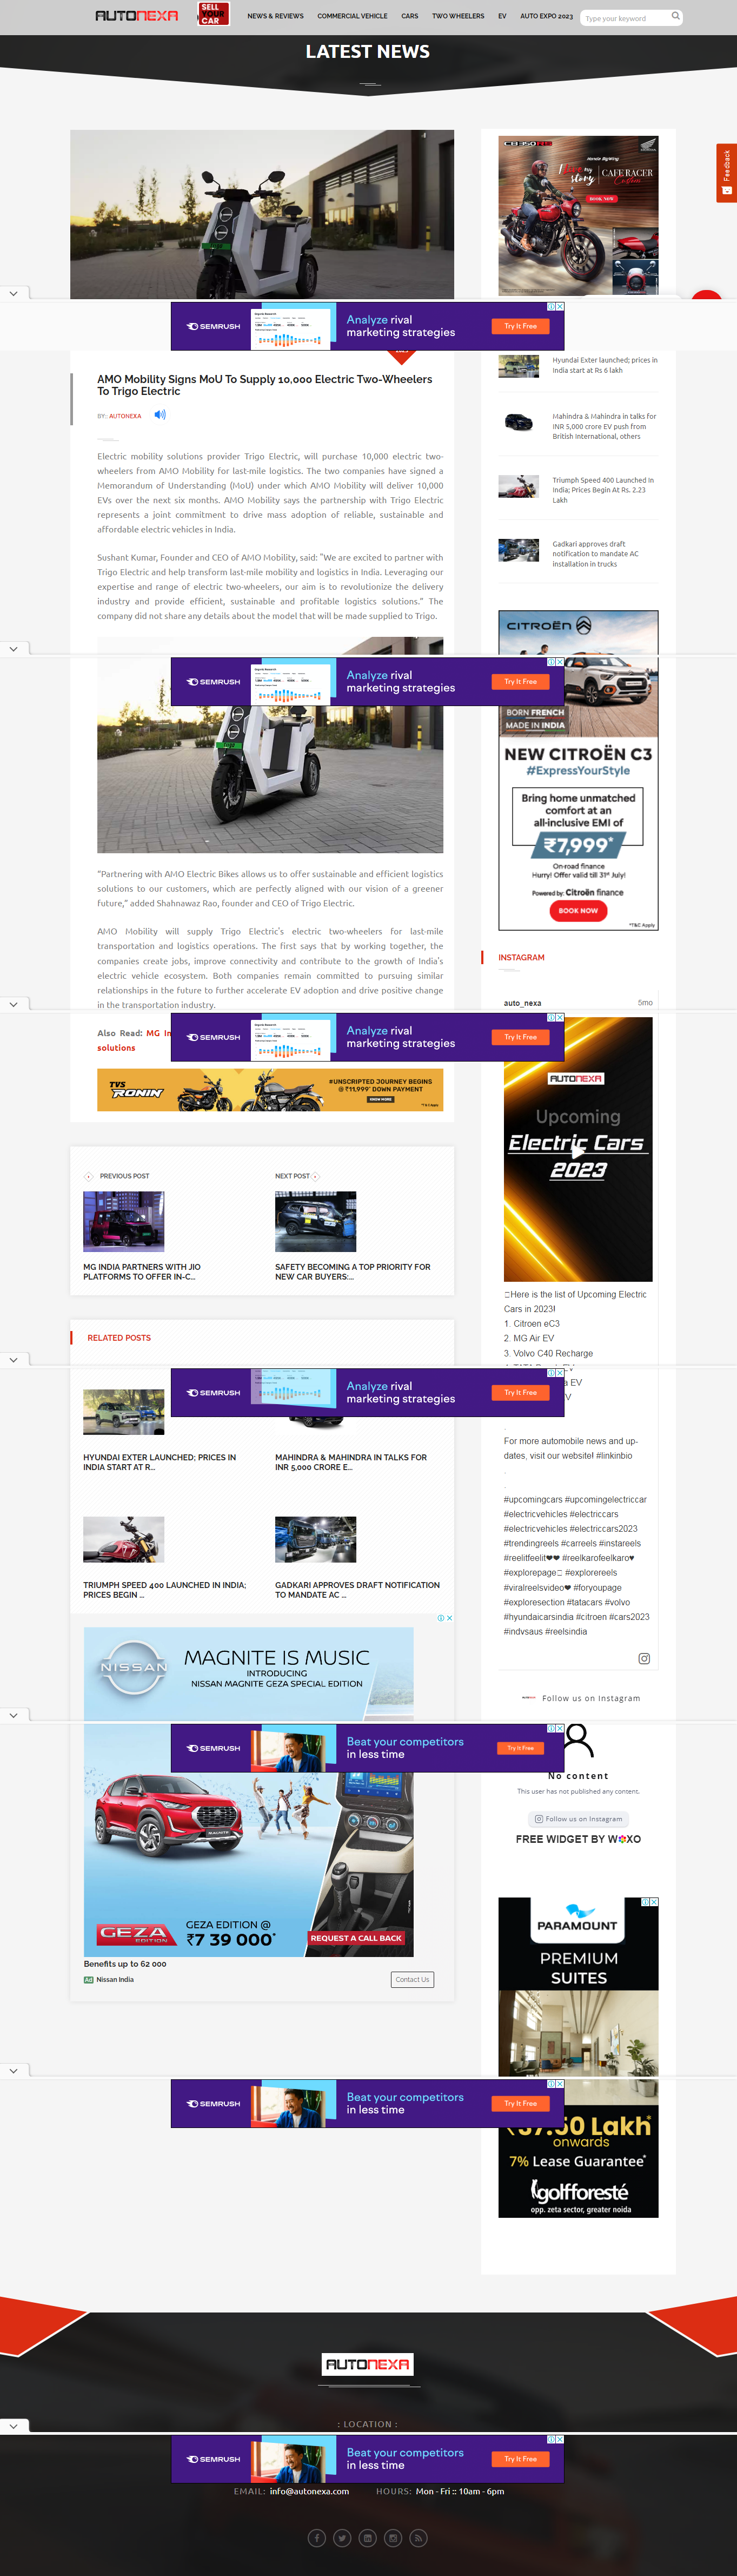The image size is (737, 2576).
Task: Open the Two Wheelers menu
Action: [457, 16]
